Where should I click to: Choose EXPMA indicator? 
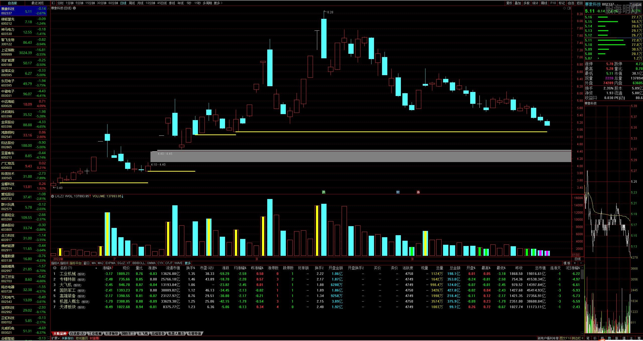point(110,263)
